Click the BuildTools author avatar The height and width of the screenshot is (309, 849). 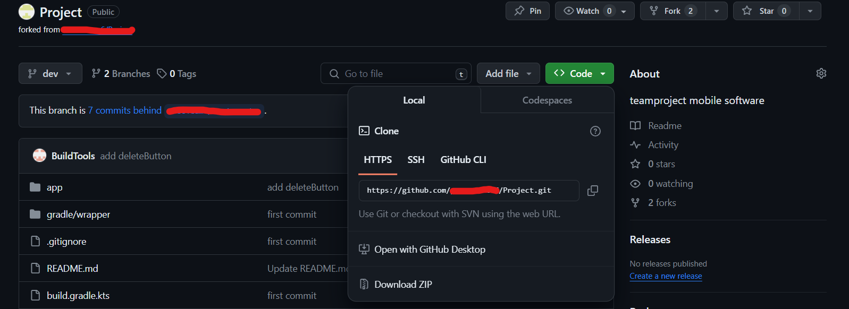(x=39, y=156)
